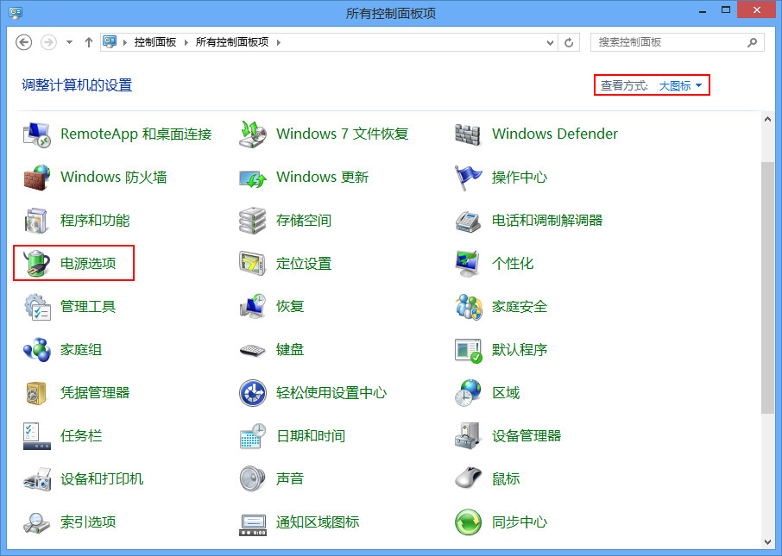Open the Windows Defender wall icon
The width and height of the screenshot is (782, 556).
click(469, 134)
